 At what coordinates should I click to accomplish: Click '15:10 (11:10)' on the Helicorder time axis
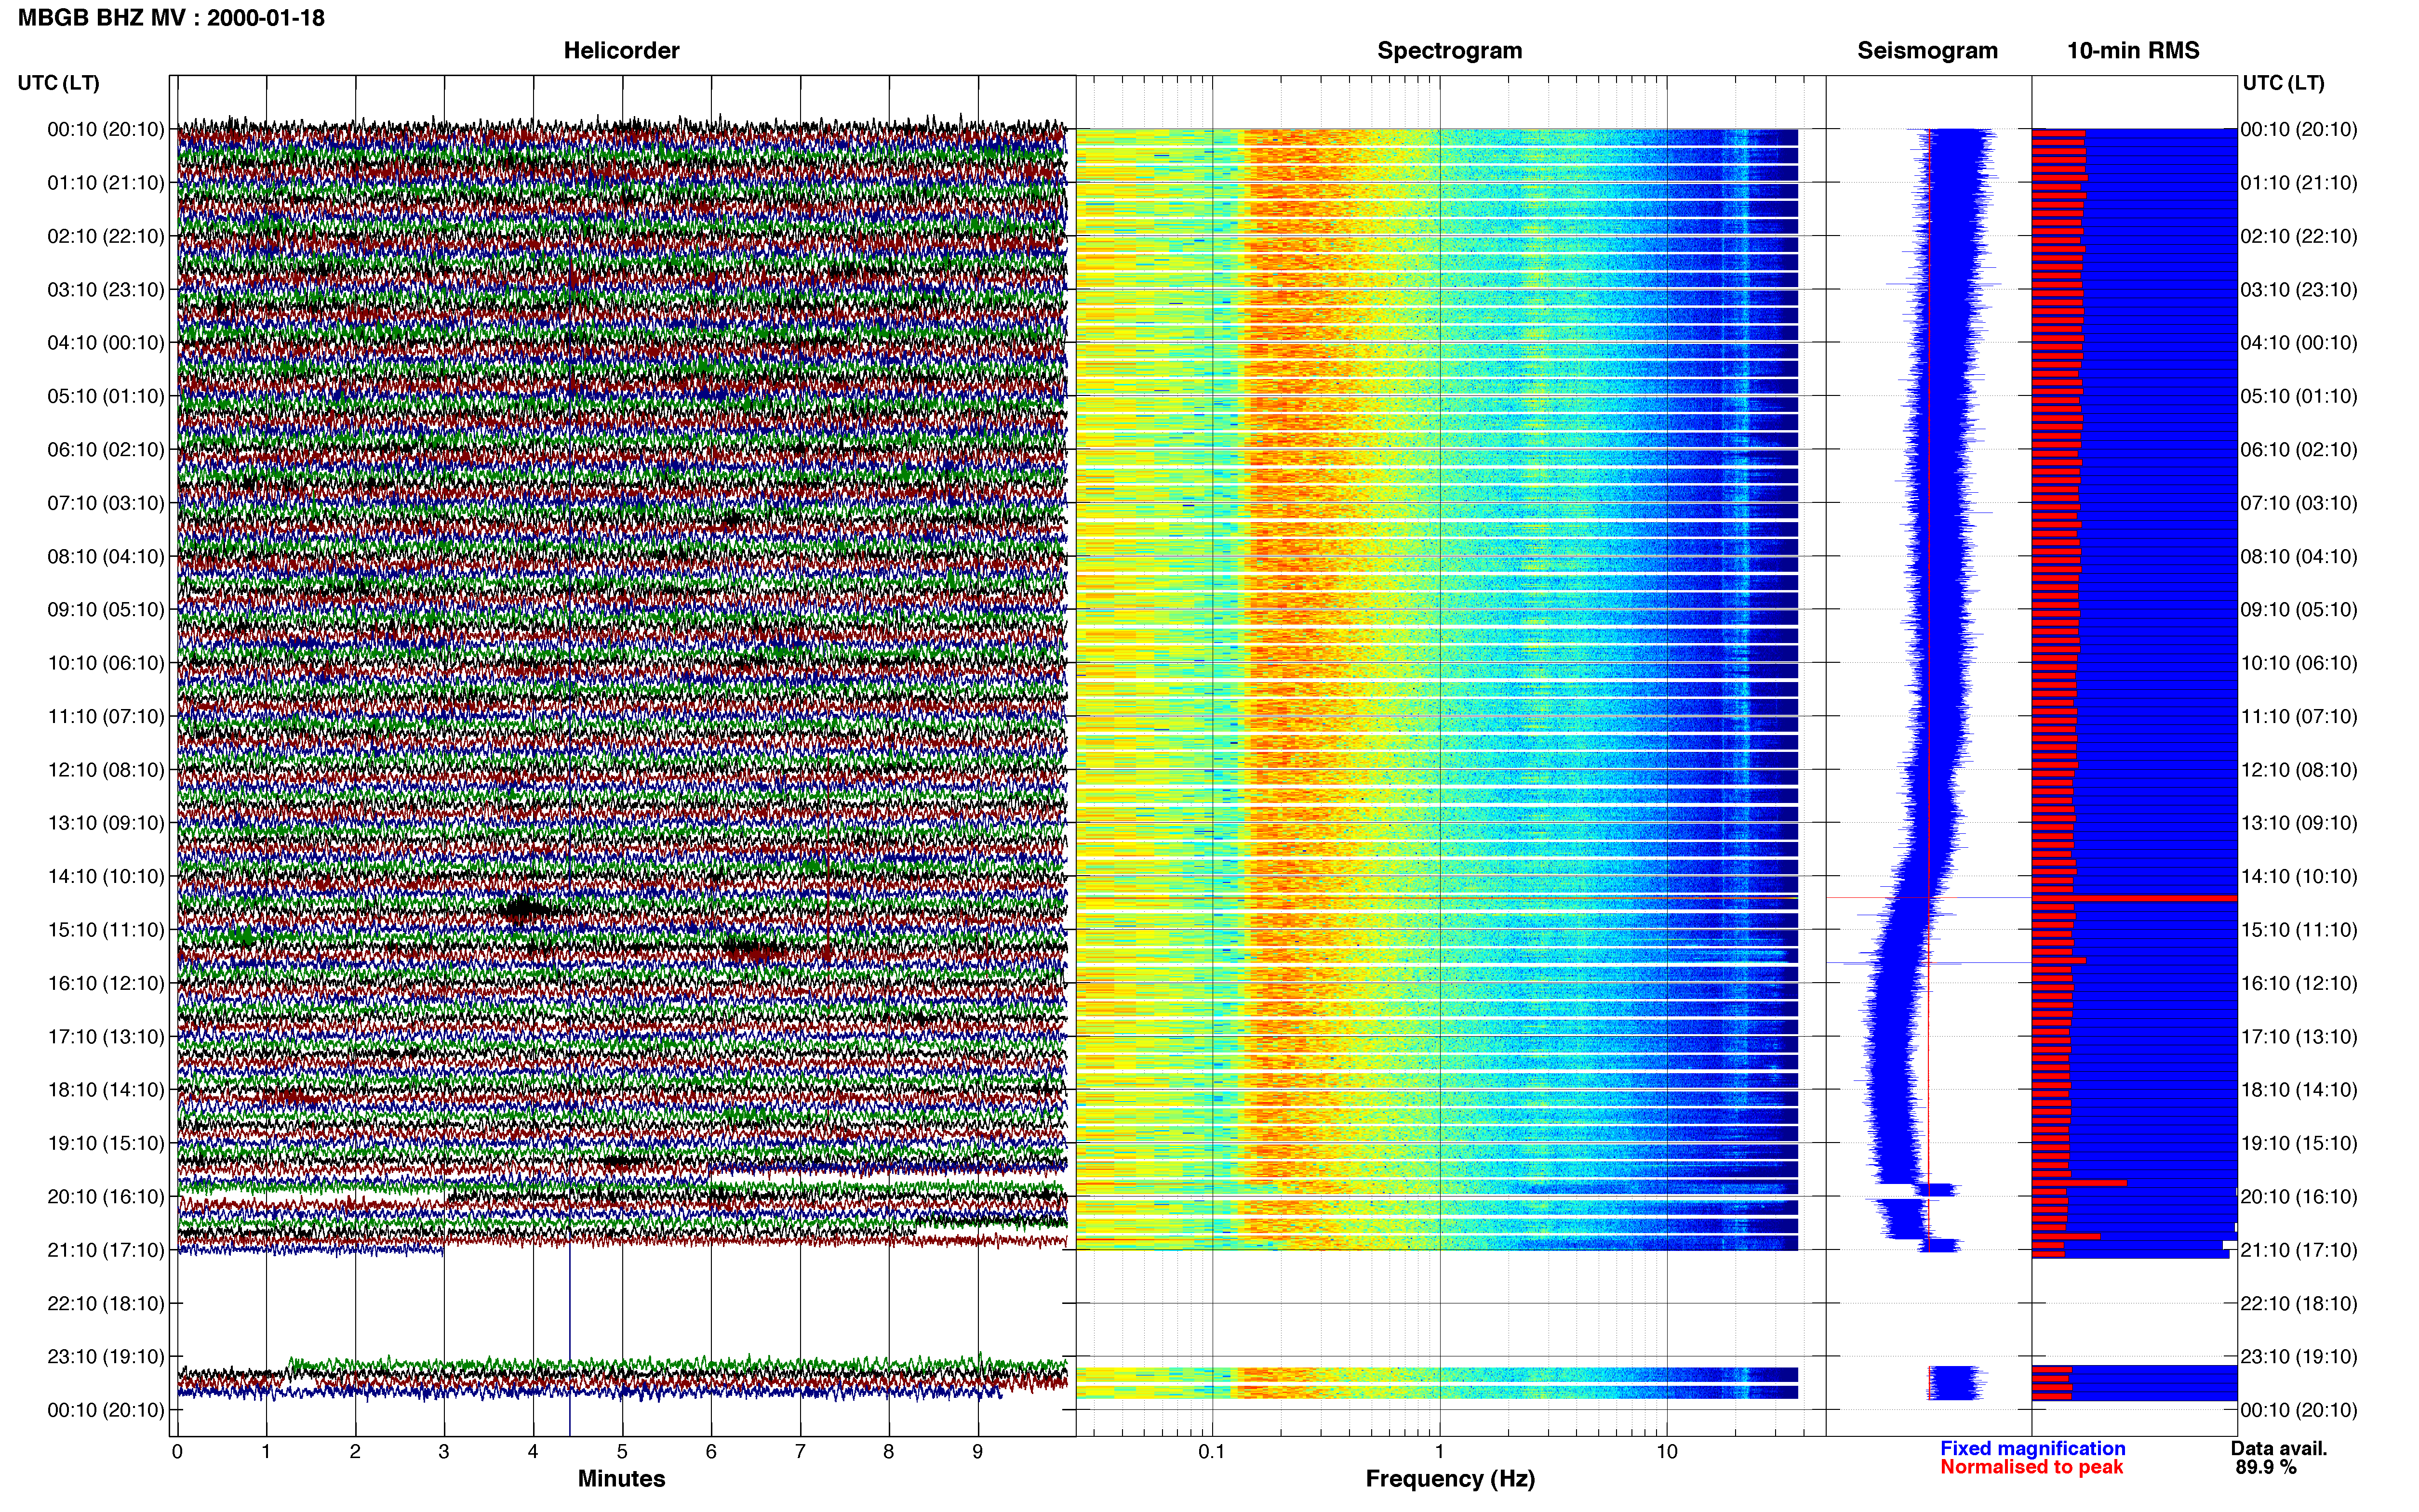106,930
